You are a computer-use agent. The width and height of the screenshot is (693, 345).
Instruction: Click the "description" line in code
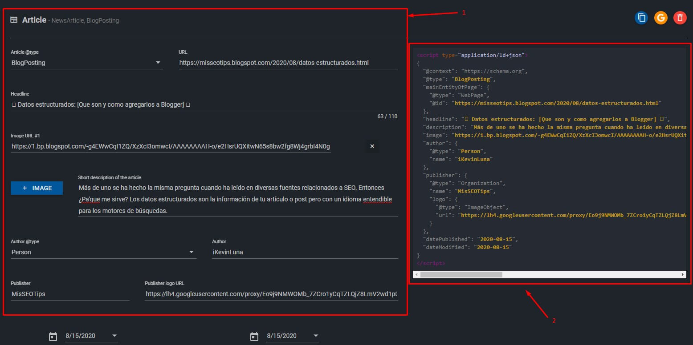click(x=554, y=127)
